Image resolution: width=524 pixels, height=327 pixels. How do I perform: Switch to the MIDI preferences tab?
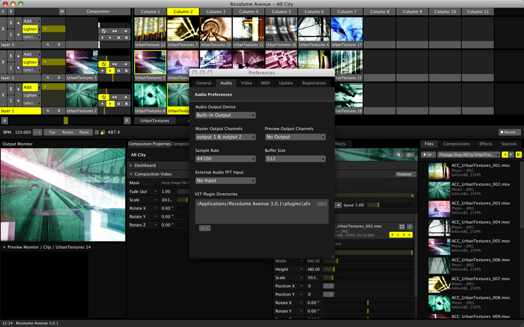point(265,83)
